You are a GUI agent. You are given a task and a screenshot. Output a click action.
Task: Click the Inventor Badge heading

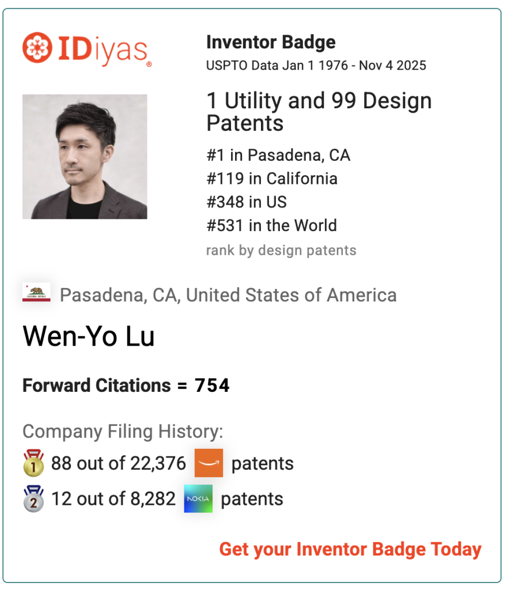(x=271, y=42)
